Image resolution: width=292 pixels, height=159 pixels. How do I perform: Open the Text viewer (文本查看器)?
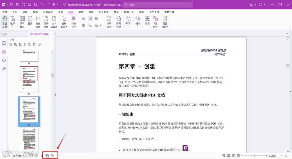54,22
